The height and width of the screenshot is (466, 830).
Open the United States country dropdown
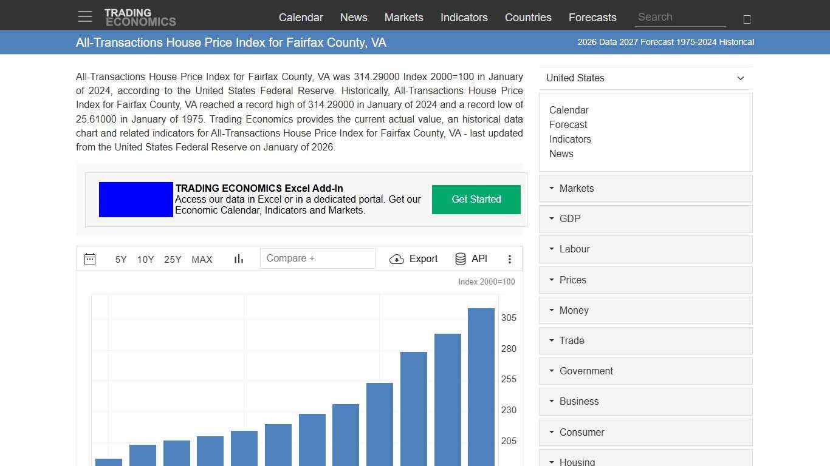[x=645, y=78]
